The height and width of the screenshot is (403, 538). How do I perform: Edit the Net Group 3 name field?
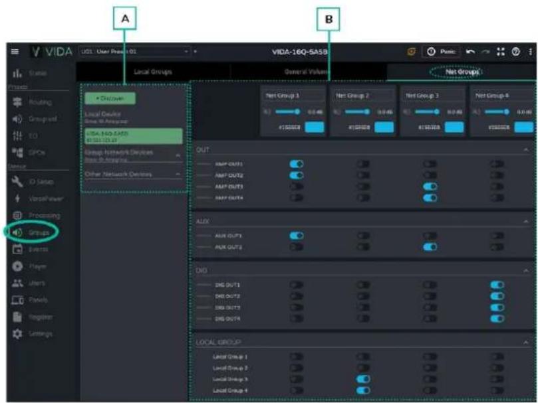[434, 96]
